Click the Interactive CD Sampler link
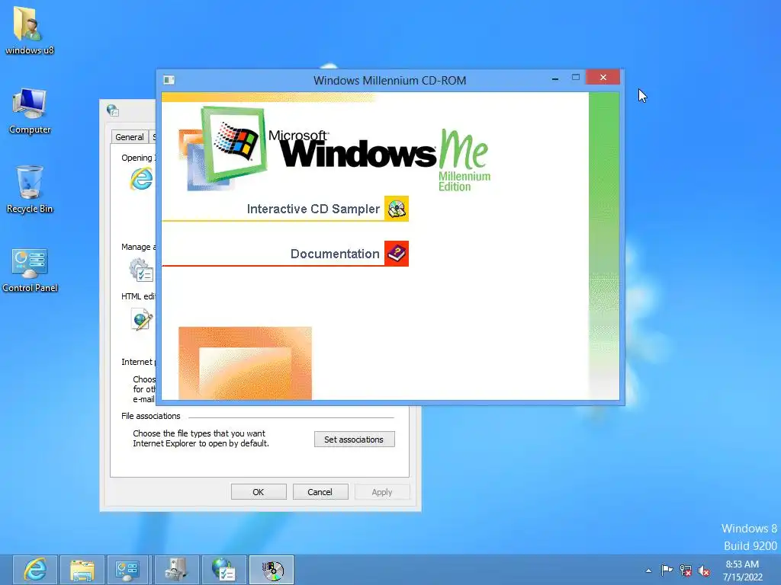This screenshot has width=781, height=585. point(313,209)
